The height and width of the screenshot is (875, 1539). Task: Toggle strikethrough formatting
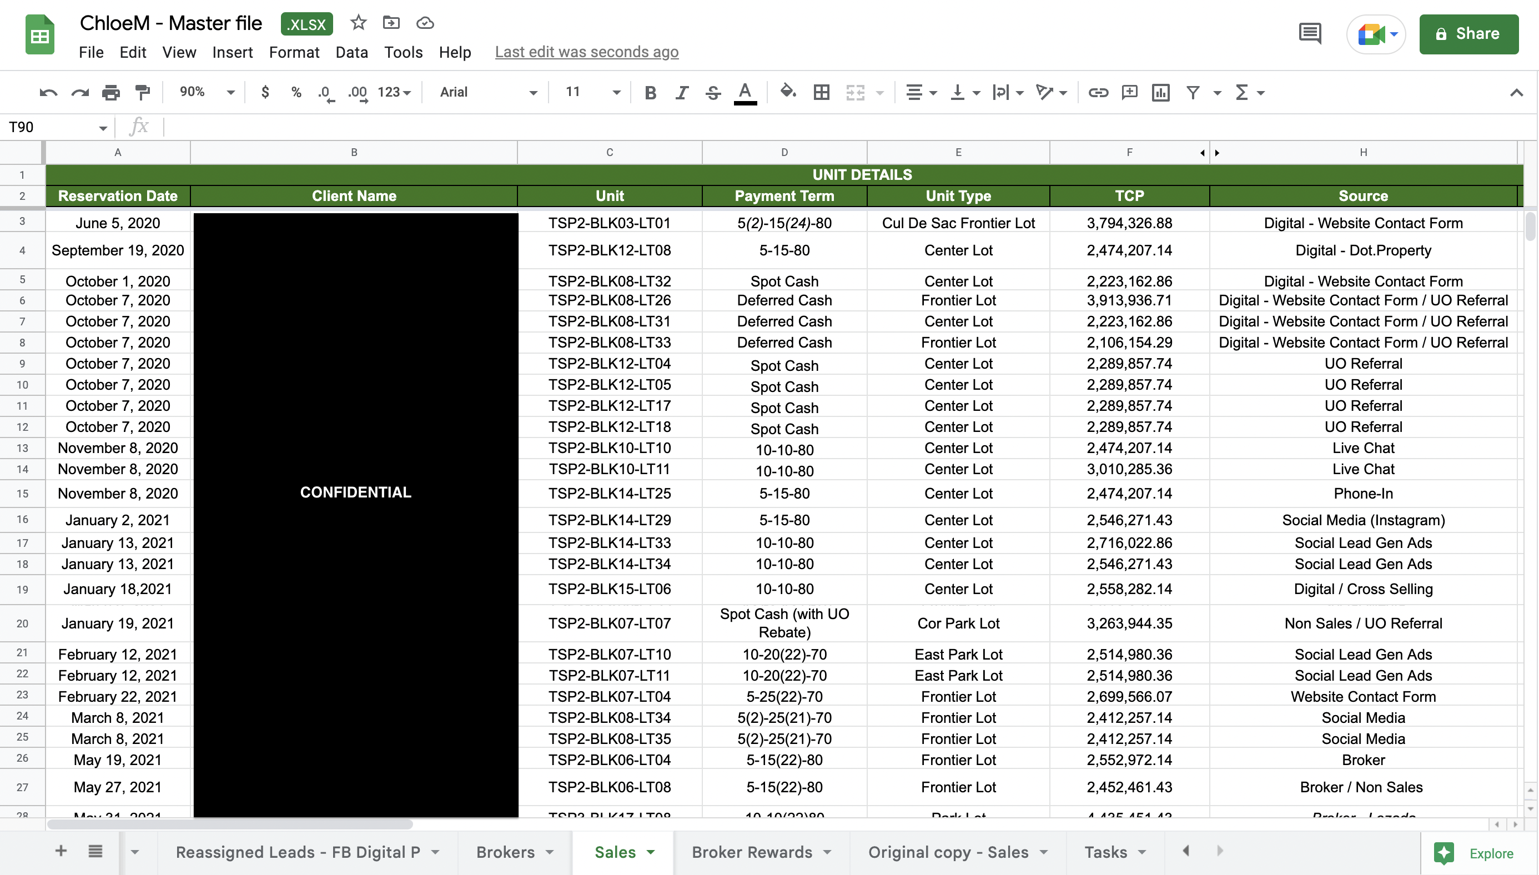pos(713,92)
